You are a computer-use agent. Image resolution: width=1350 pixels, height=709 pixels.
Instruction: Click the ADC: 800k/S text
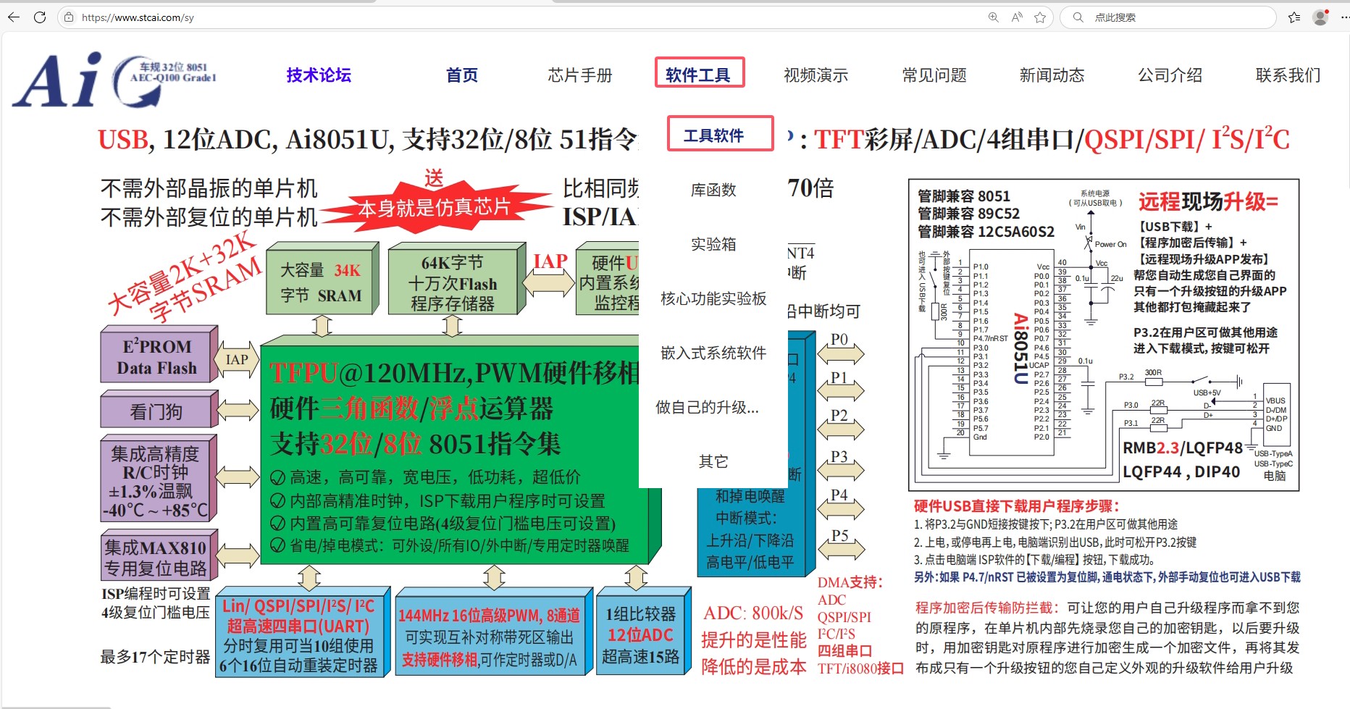[x=753, y=613]
